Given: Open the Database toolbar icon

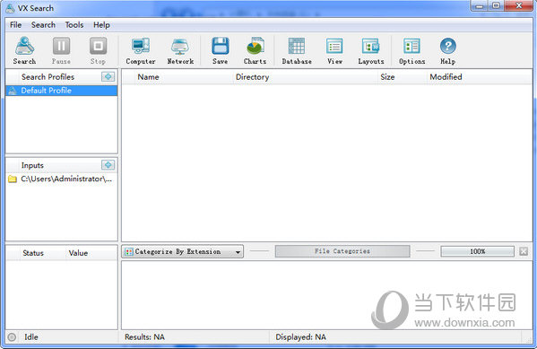Looking at the screenshot, I should [297, 50].
